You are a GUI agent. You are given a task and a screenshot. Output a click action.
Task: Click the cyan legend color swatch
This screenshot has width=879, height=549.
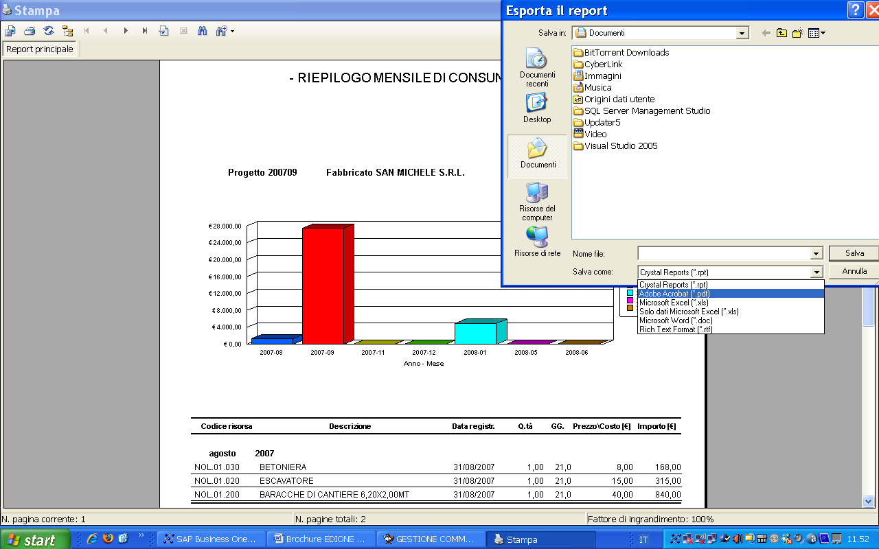coord(630,293)
